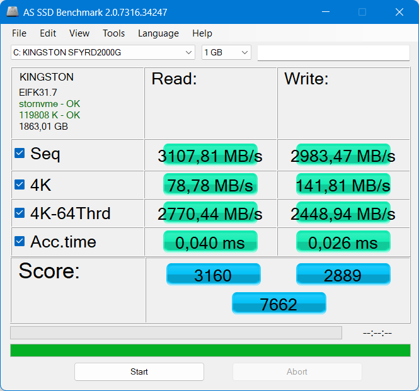
Task: Click the Seq read result 3107,81 MB/s
Action: [210, 155]
